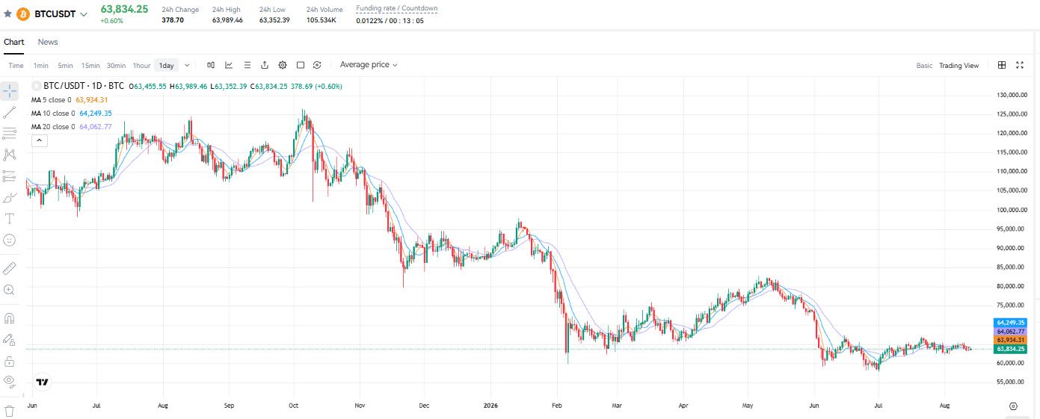Select the 1hour interval
The width and height of the screenshot is (1040, 419).
tap(141, 66)
